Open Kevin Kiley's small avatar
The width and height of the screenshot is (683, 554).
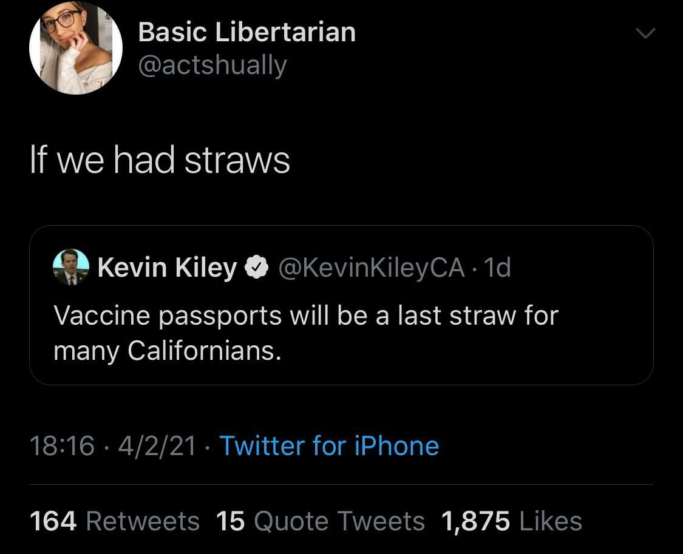coord(71,267)
